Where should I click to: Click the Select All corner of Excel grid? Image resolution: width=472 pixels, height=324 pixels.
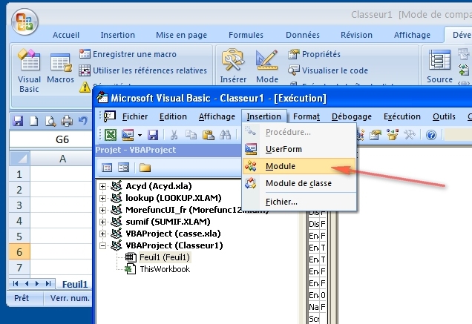(x=19, y=158)
